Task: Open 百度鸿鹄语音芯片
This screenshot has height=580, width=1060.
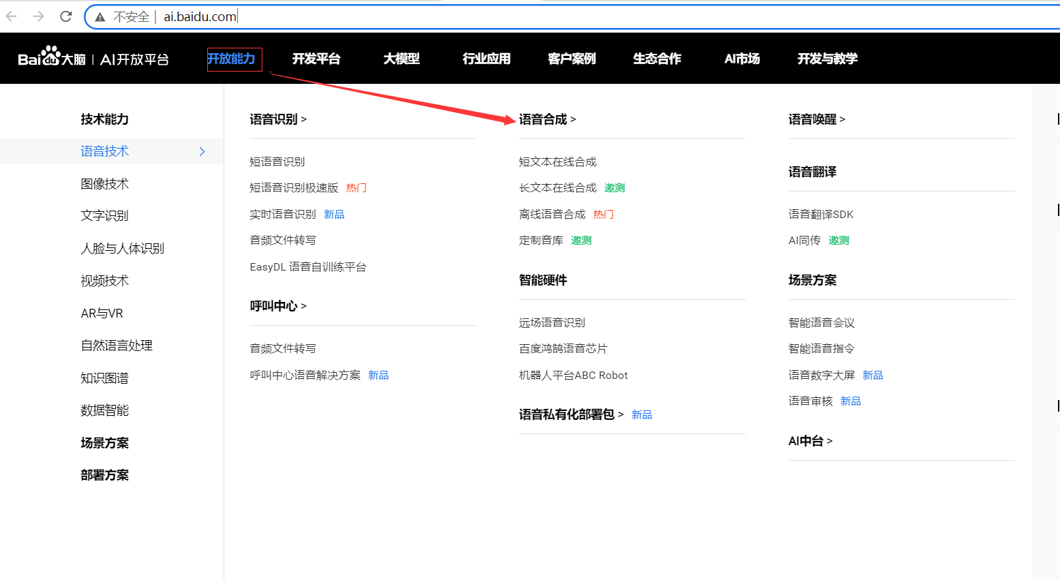Action: pyautogui.click(x=563, y=348)
